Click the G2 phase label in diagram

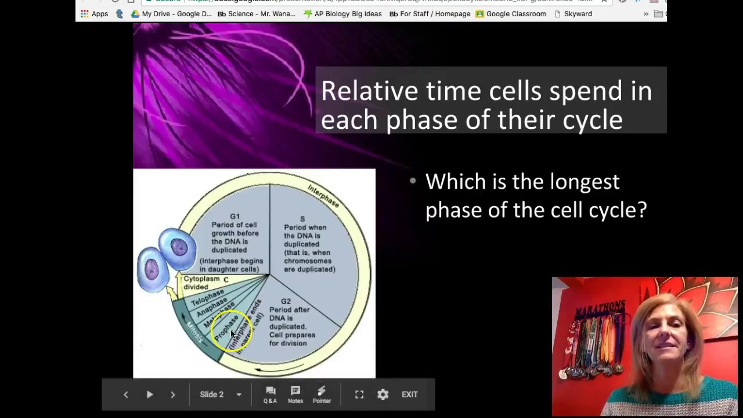[x=286, y=301]
